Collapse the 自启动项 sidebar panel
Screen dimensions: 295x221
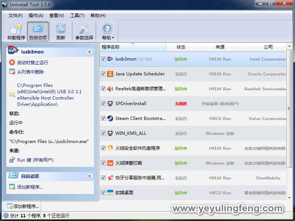click(89, 176)
